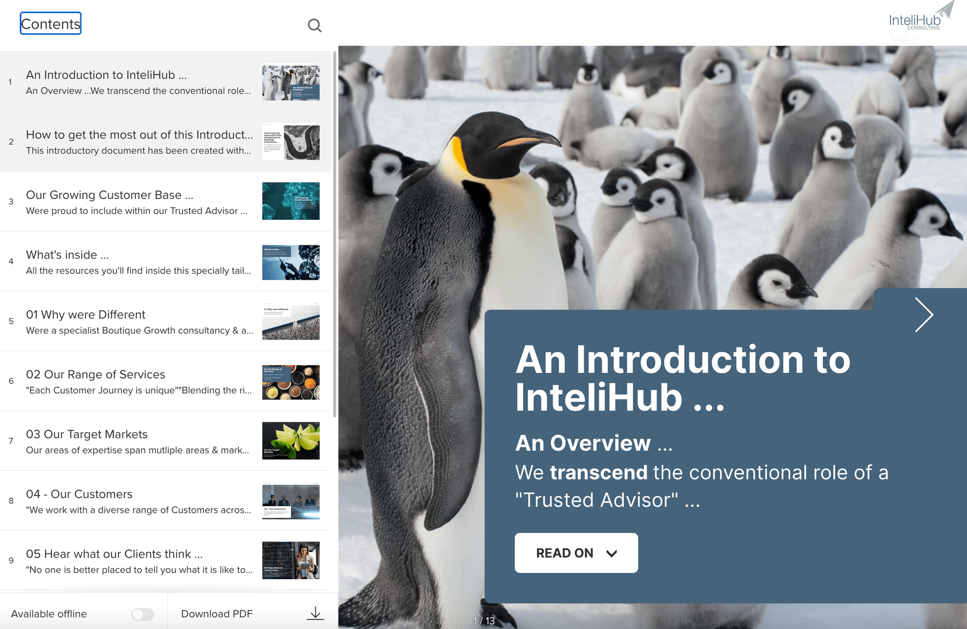Click 'An Overview ...' subtitle text
967x629 pixels.
point(594,443)
